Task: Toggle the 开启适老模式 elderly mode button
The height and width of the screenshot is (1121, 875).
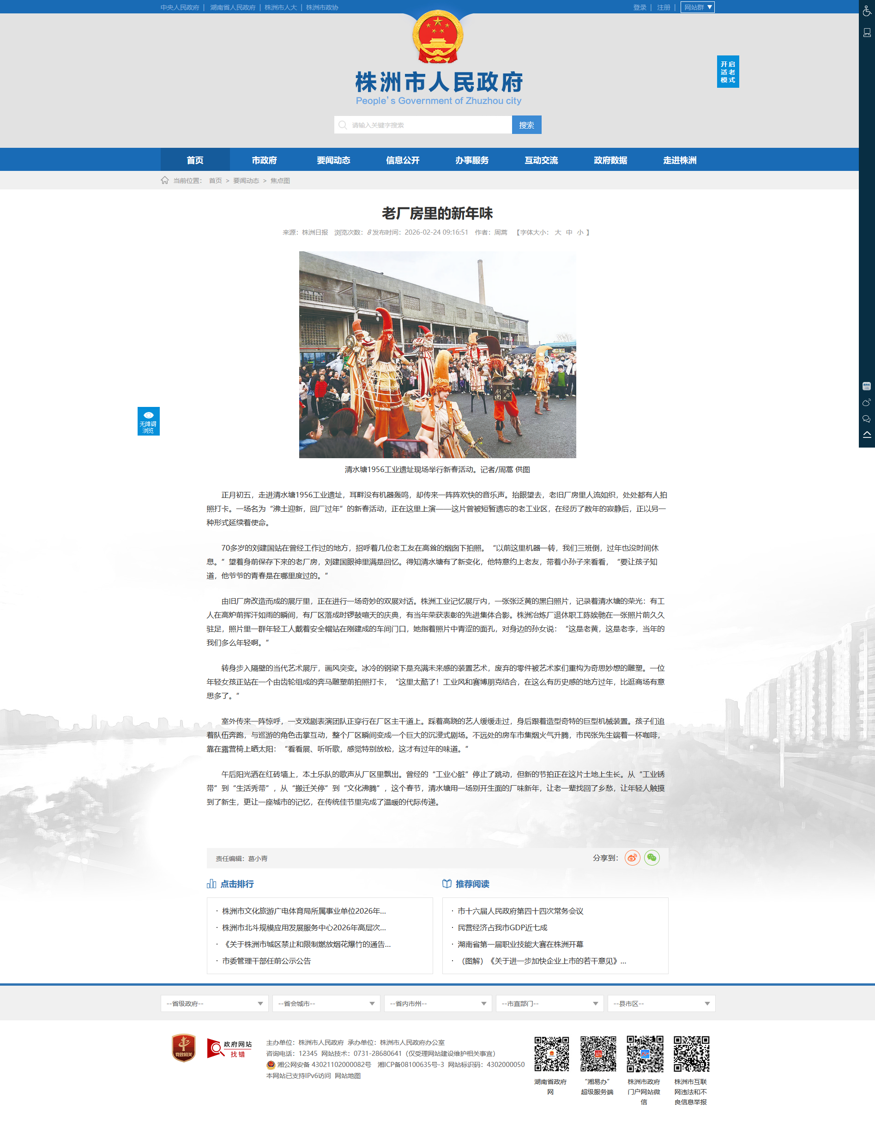Action: [x=728, y=72]
